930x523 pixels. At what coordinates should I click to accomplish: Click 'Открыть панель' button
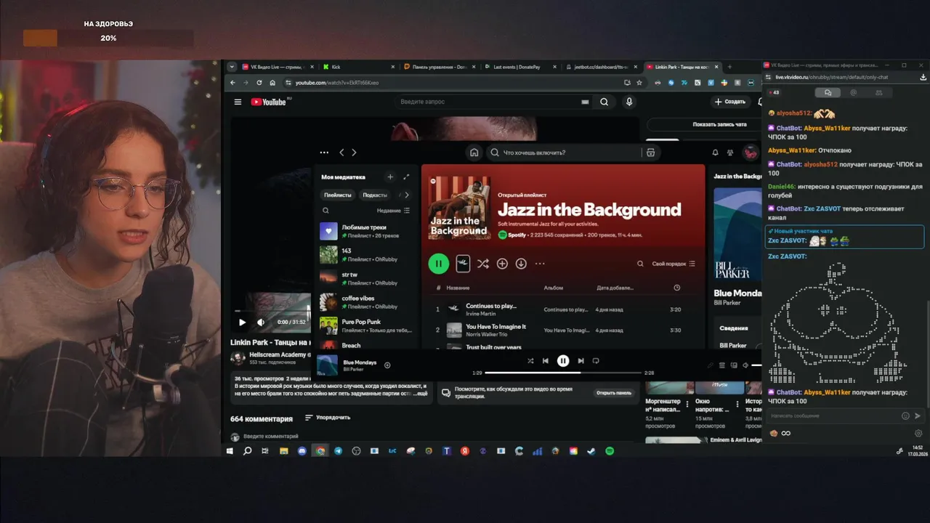[x=614, y=393]
